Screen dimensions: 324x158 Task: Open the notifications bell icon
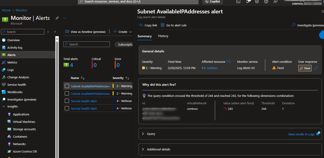[x=248, y=1]
